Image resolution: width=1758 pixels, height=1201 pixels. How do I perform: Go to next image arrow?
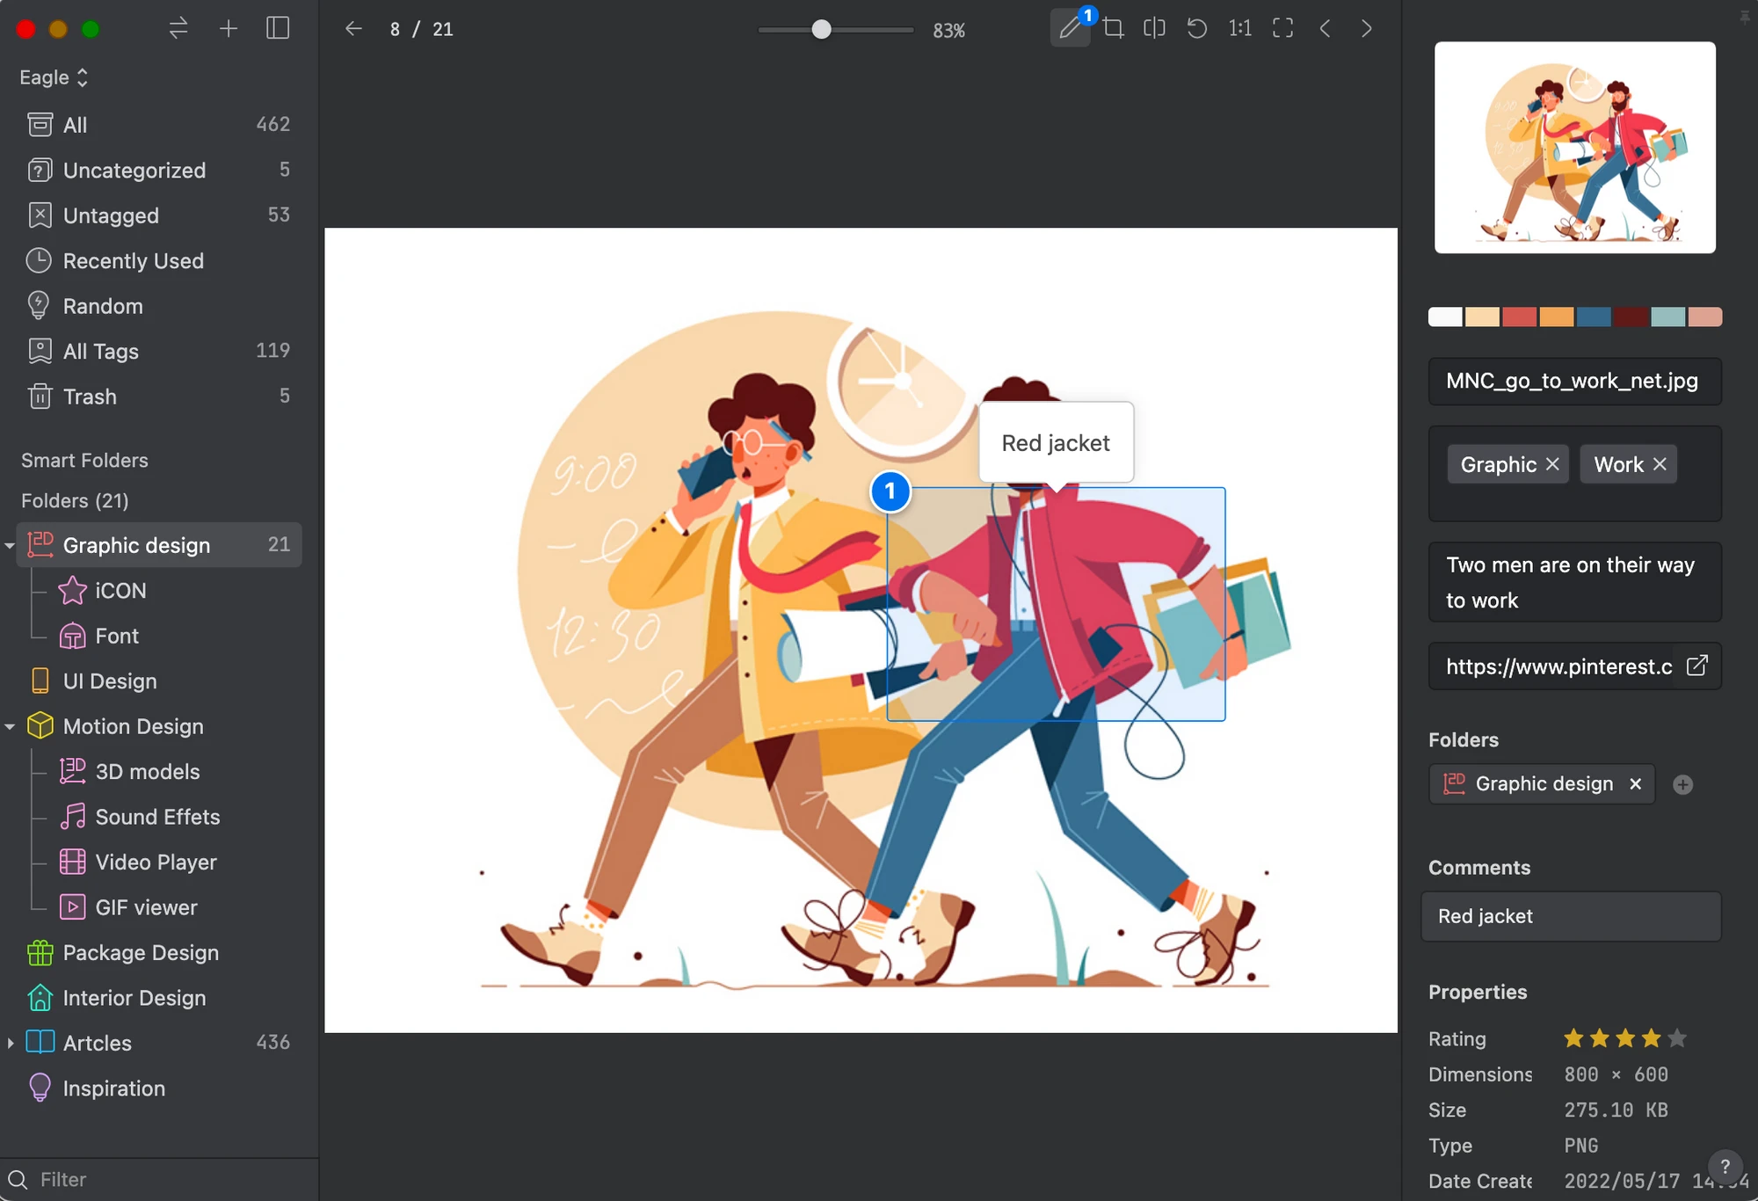1366,29
